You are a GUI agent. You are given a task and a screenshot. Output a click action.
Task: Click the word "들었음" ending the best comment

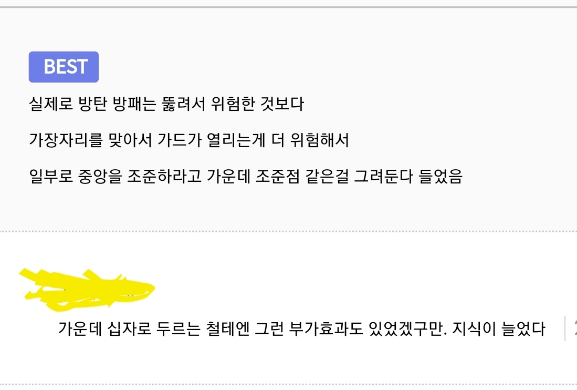(x=440, y=177)
